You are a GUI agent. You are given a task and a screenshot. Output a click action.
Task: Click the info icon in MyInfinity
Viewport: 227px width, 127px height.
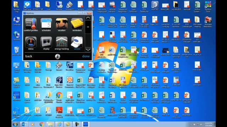[57, 56]
